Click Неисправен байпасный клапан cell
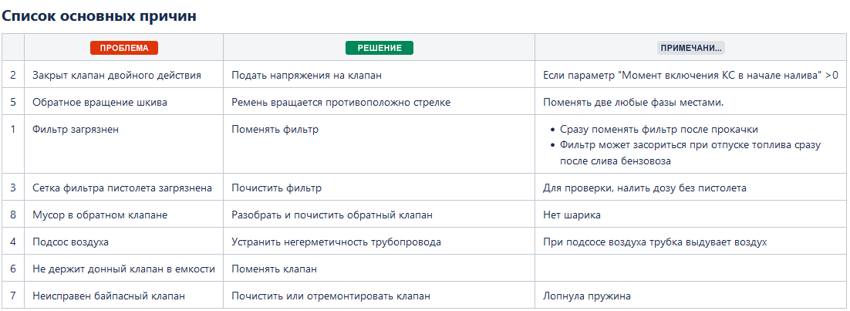850x311 pixels. (x=124, y=296)
